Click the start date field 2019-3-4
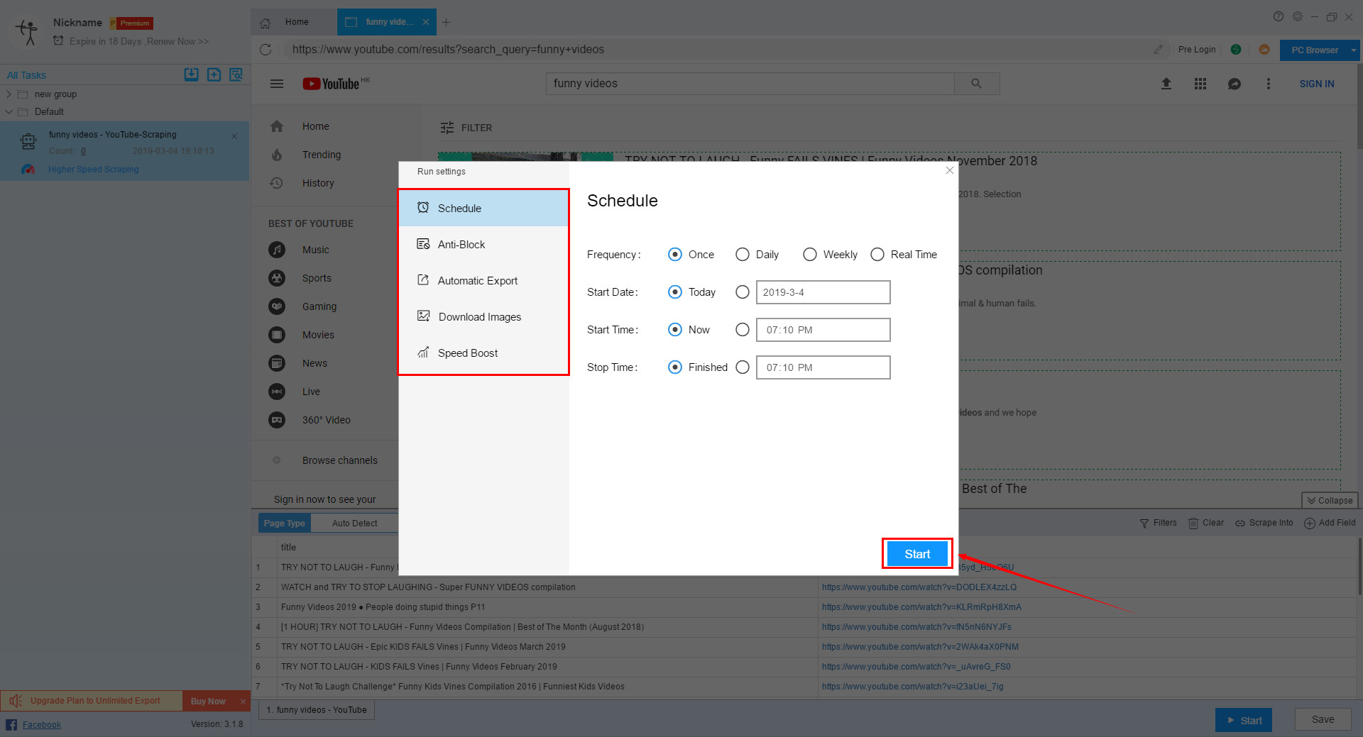The height and width of the screenshot is (737, 1363). point(823,292)
